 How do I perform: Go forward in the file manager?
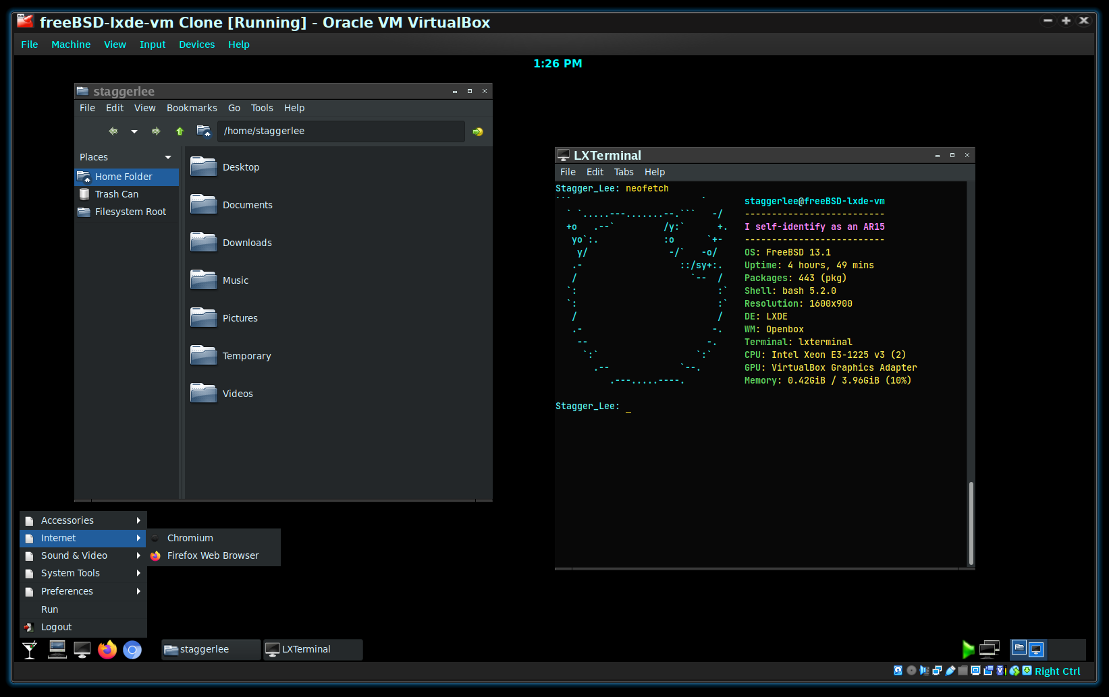point(156,131)
